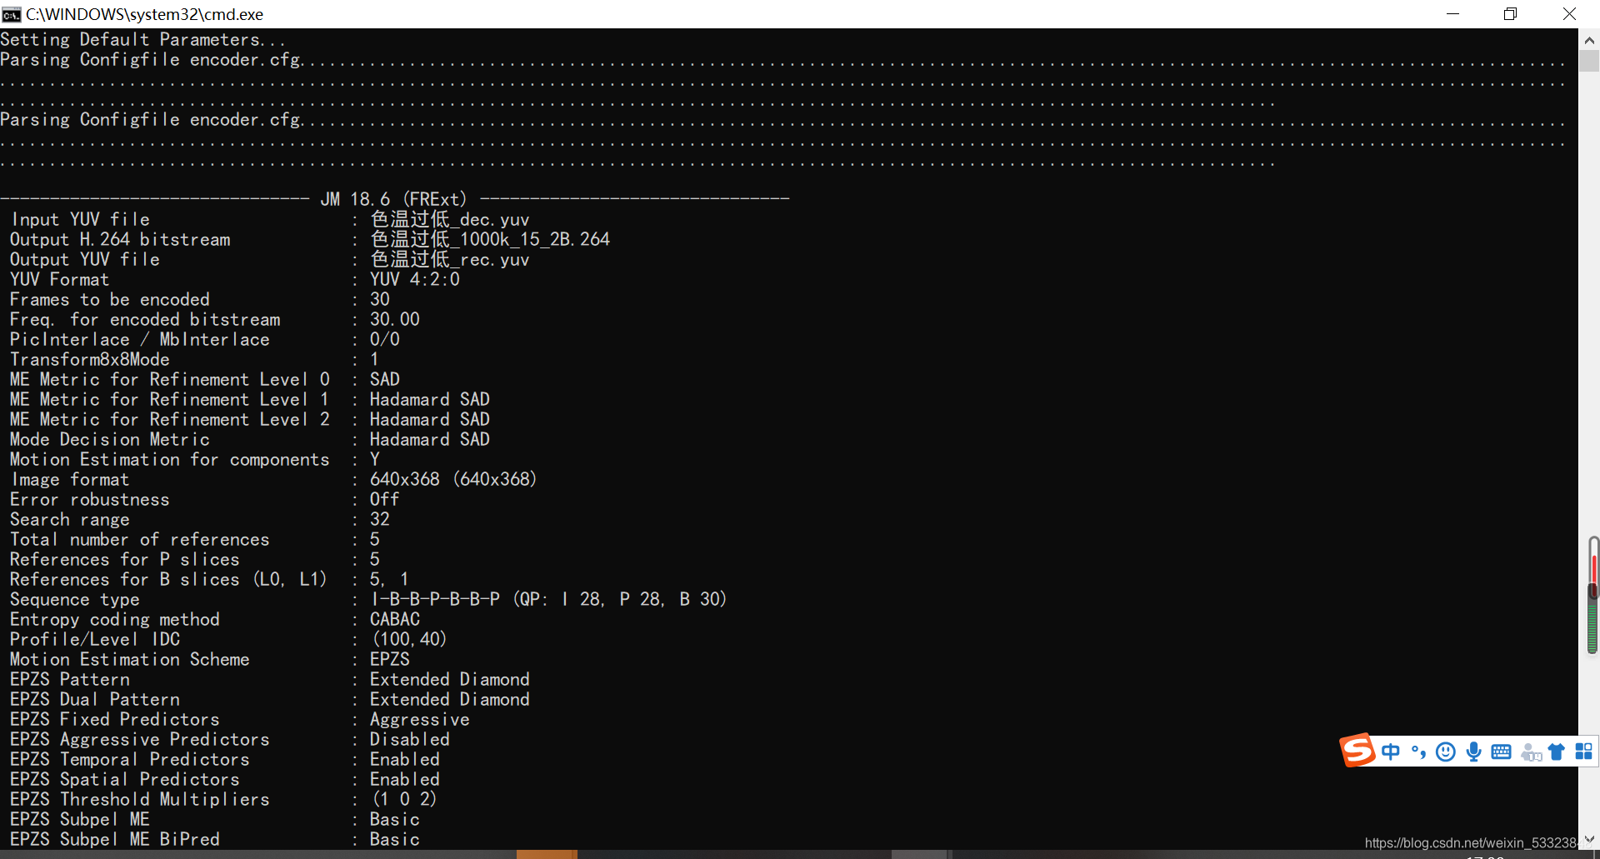Click the 'Transform8x8Mode' label
Image resolution: width=1600 pixels, height=859 pixels.
(x=90, y=360)
